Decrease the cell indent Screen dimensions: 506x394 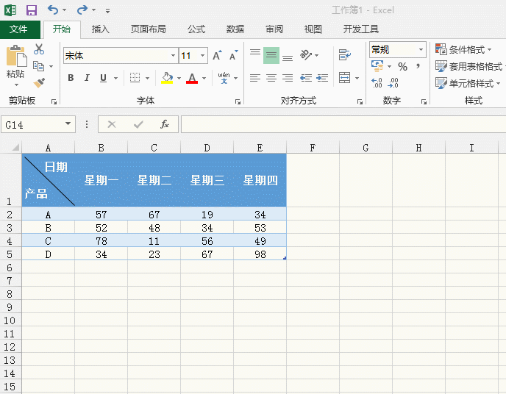click(x=306, y=78)
